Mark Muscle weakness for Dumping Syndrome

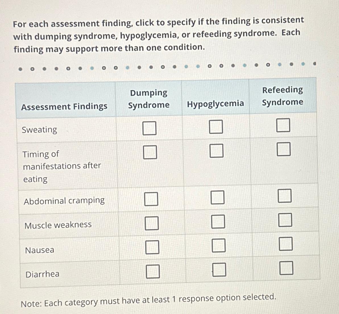point(151,224)
